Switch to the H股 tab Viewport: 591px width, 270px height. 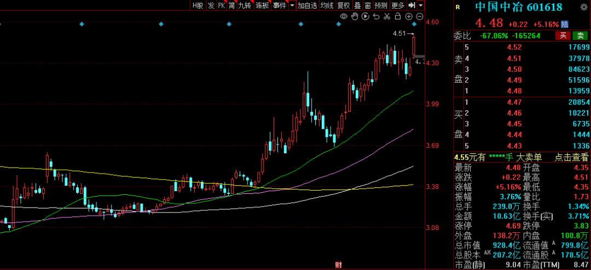(x=198, y=5)
